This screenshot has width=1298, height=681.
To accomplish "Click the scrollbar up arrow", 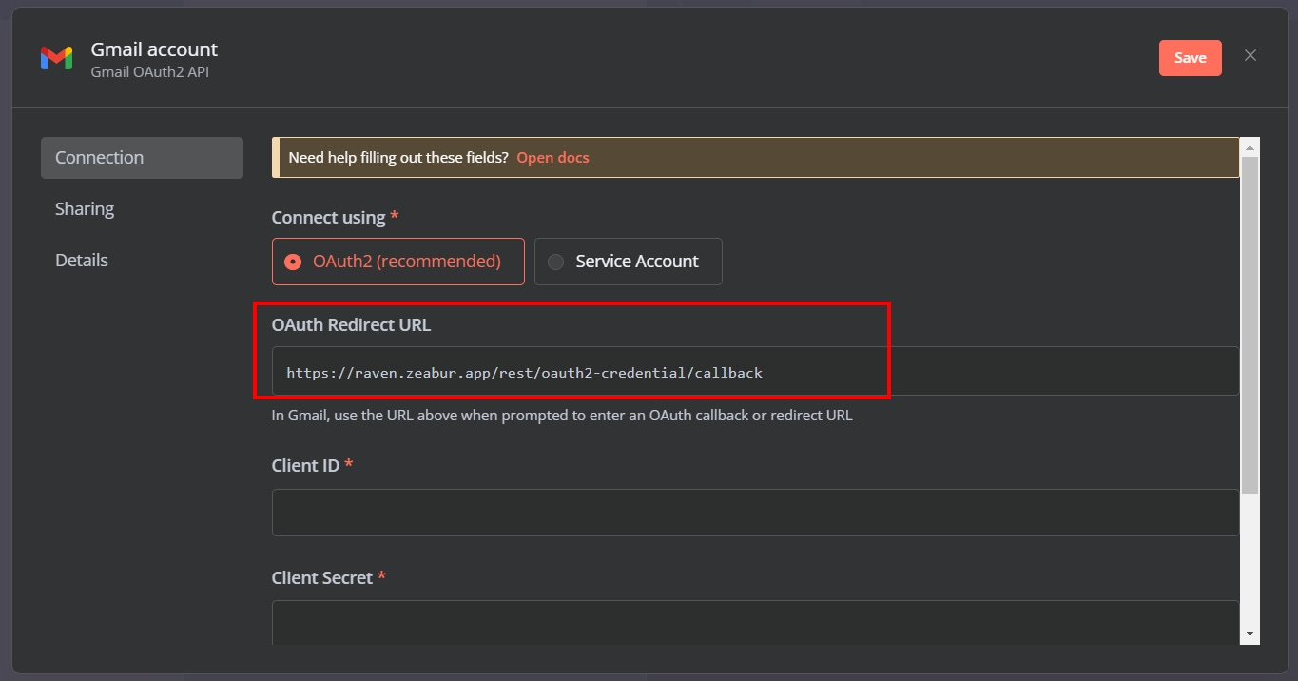I will (1250, 147).
